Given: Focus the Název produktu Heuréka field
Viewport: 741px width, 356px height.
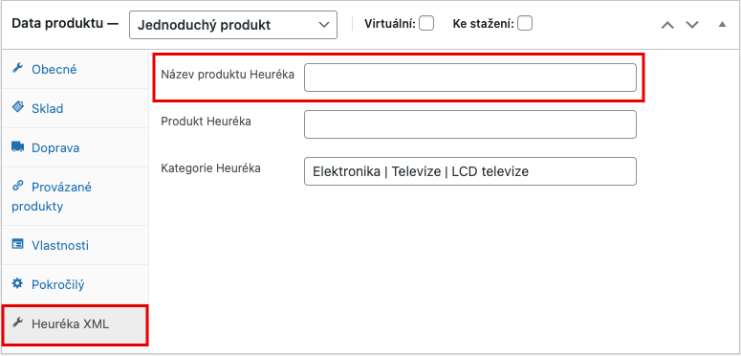Looking at the screenshot, I should pos(470,78).
